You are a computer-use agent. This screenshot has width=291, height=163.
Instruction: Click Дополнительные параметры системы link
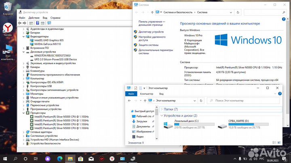(156, 52)
